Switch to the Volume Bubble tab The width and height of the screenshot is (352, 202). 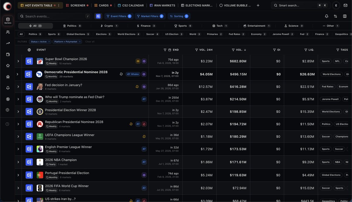[235, 5]
